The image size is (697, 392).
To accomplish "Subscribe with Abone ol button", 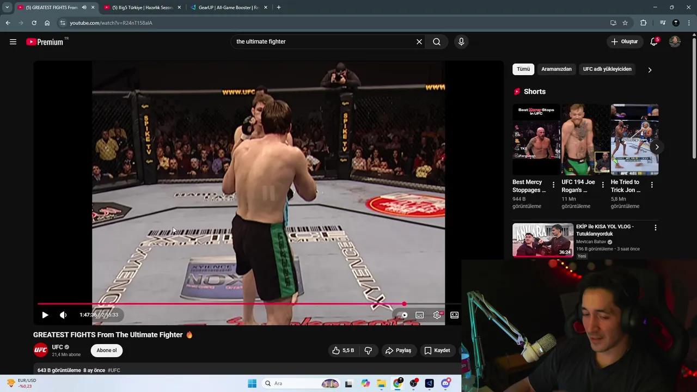I will [107, 351].
